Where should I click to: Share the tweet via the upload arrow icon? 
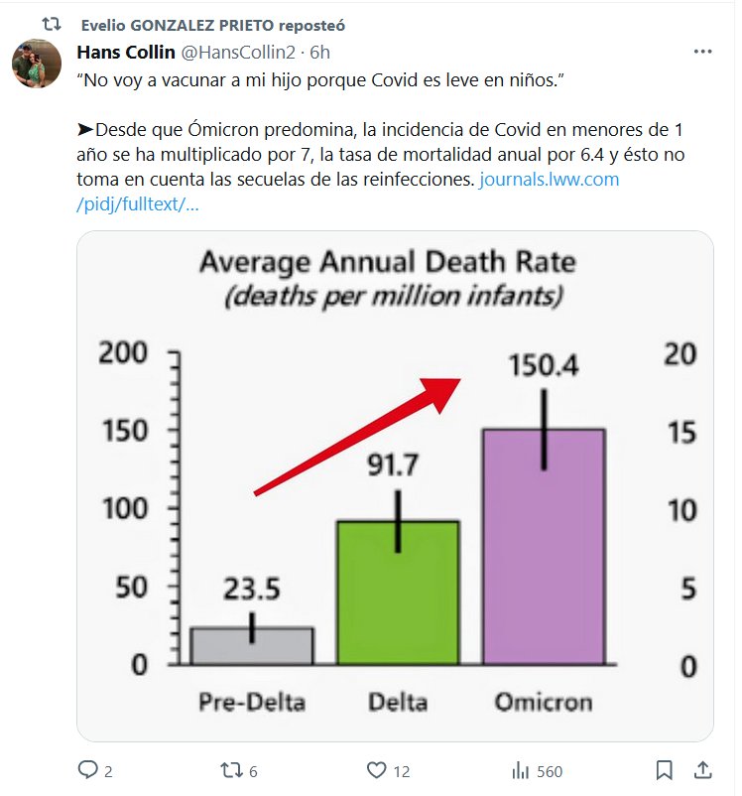tap(700, 770)
